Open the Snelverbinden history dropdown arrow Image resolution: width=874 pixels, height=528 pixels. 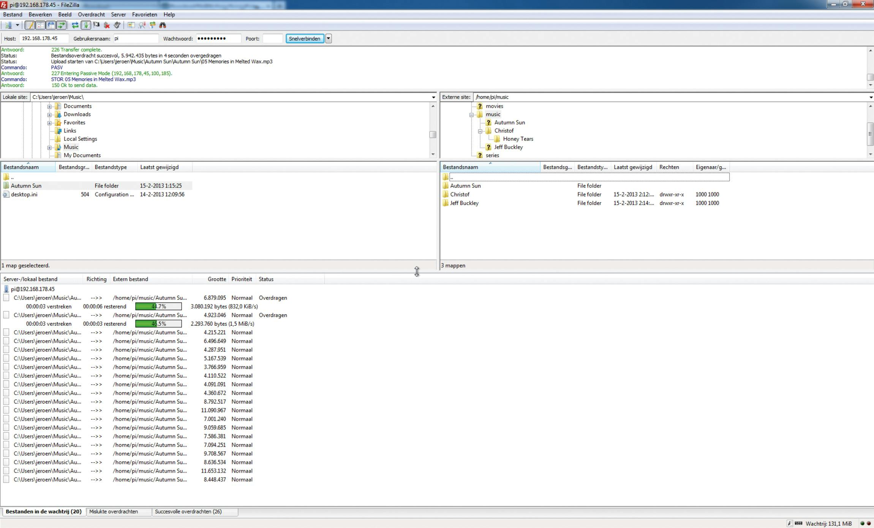pos(329,38)
